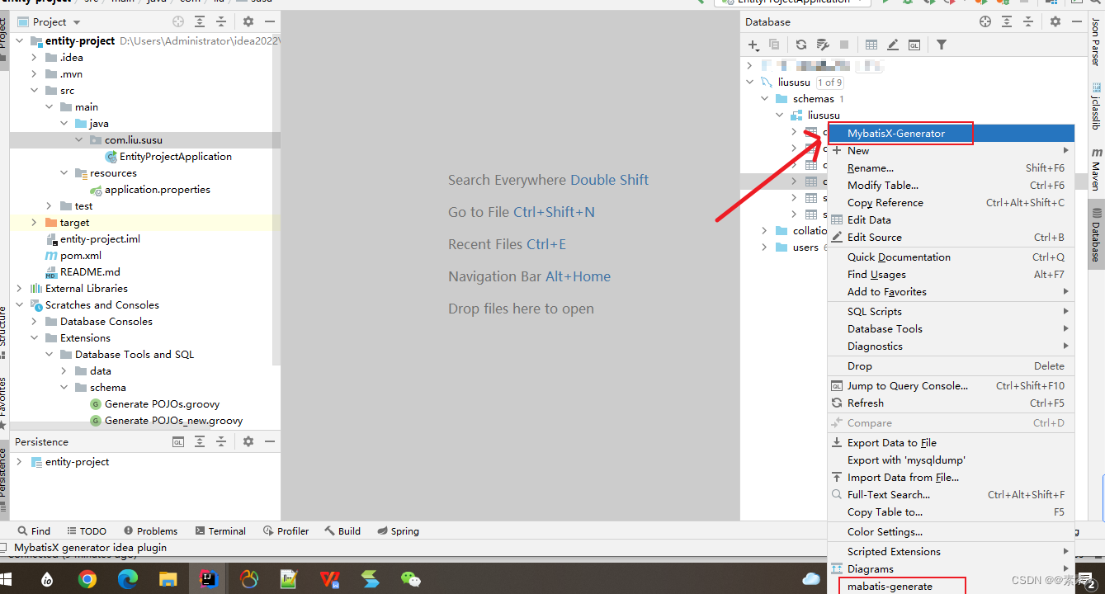The image size is (1105, 594).
Task: Choose Modify Table... from context menu
Action: [952, 186]
